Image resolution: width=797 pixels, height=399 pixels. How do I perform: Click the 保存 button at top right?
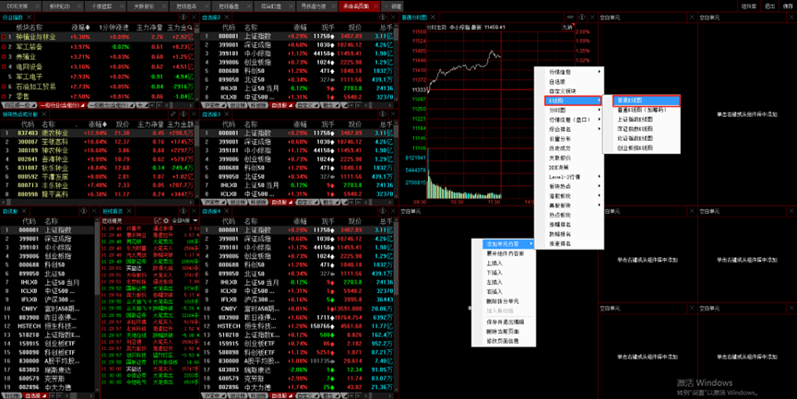point(788,6)
